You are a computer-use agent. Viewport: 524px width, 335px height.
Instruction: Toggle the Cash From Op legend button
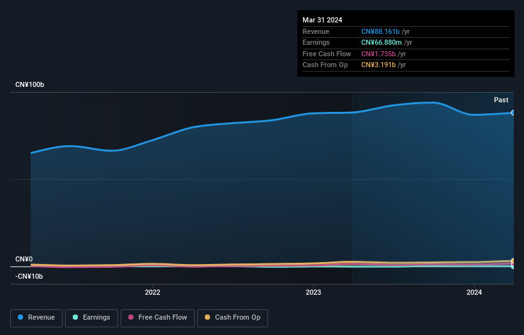tap(232, 318)
